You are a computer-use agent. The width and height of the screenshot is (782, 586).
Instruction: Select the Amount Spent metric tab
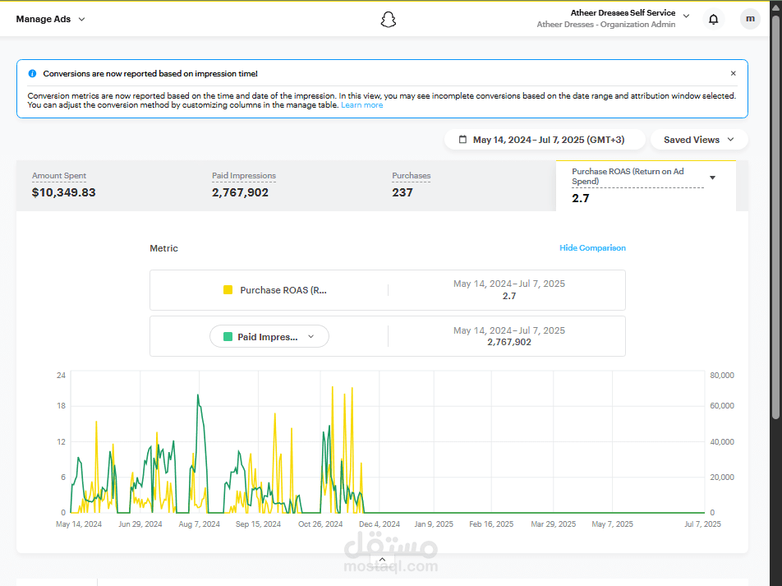(106, 186)
